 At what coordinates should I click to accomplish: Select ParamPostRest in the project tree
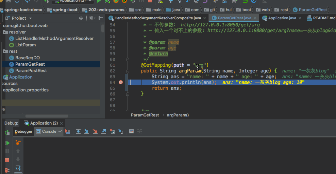click(x=31, y=70)
